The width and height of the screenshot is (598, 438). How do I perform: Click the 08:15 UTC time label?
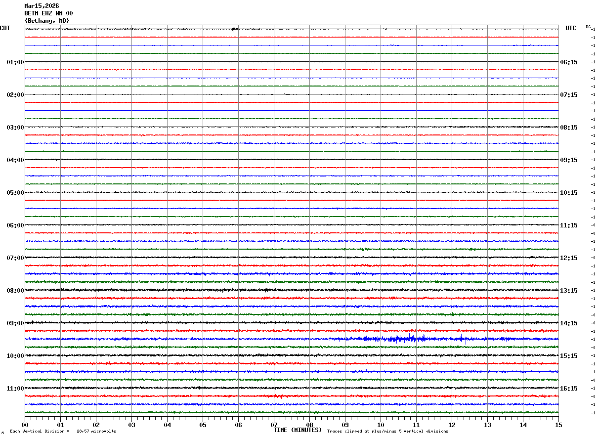(568, 127)
